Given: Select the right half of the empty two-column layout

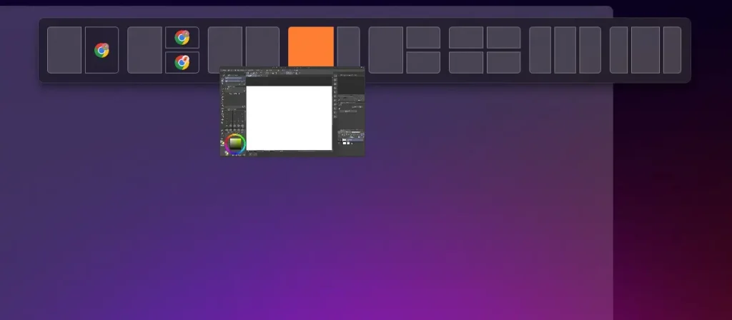Looking at the screenshot, I should coord(262,50).
